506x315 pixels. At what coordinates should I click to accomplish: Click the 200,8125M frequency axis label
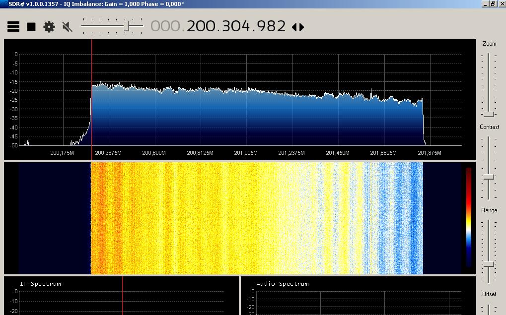coord(200,153)
